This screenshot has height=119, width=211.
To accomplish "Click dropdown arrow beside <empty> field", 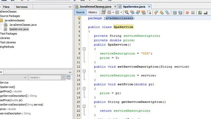I will [63, 77].
